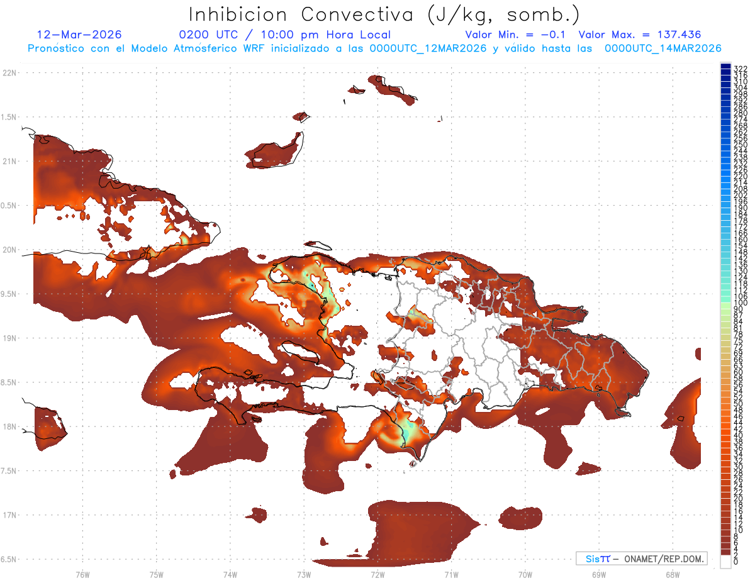Click the initialization stamp "0000UTC_12MAR2026"
The image size is (755, 583).
[427, 48]
